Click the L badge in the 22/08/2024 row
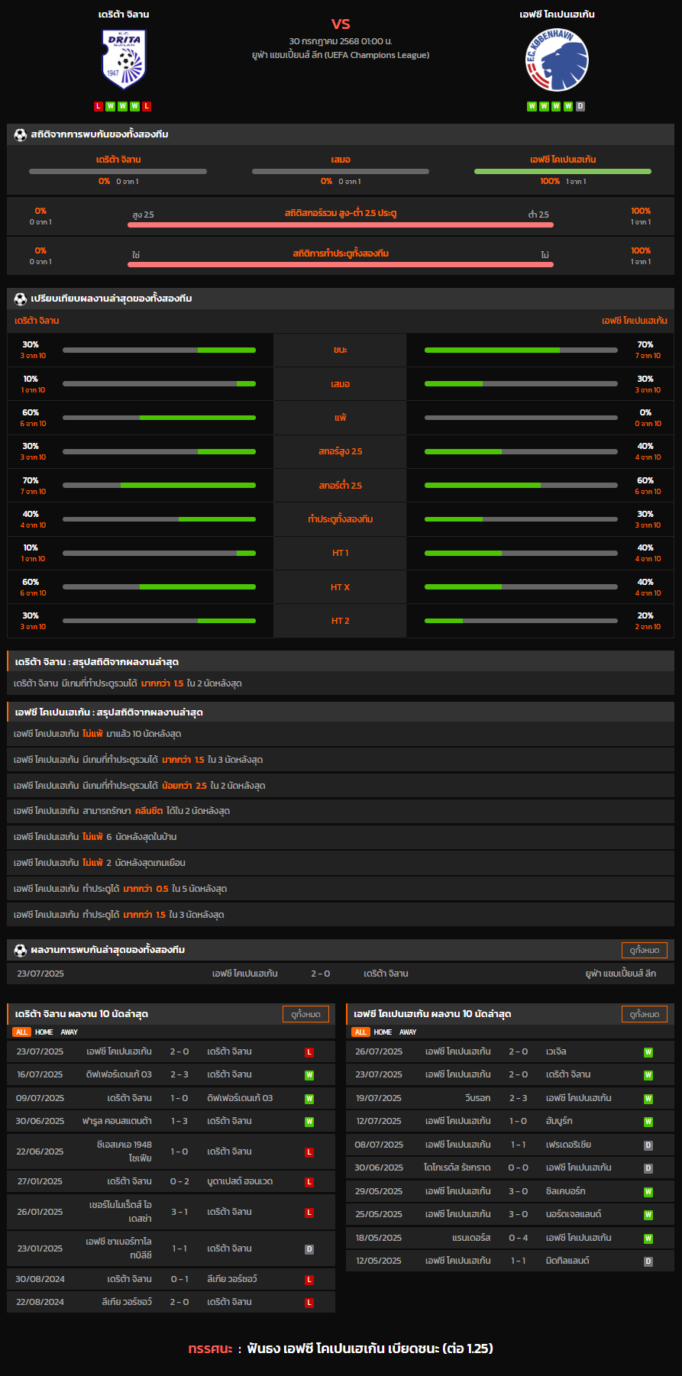 309,1303
